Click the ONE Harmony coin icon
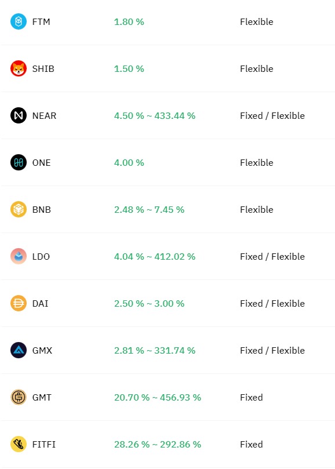 [19, 162]
